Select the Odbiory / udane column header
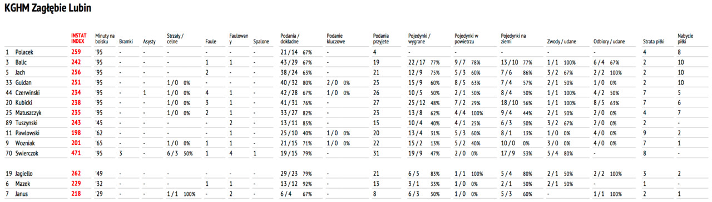The width and height of the screenshot is (712, 202). (x=609, y=41)
